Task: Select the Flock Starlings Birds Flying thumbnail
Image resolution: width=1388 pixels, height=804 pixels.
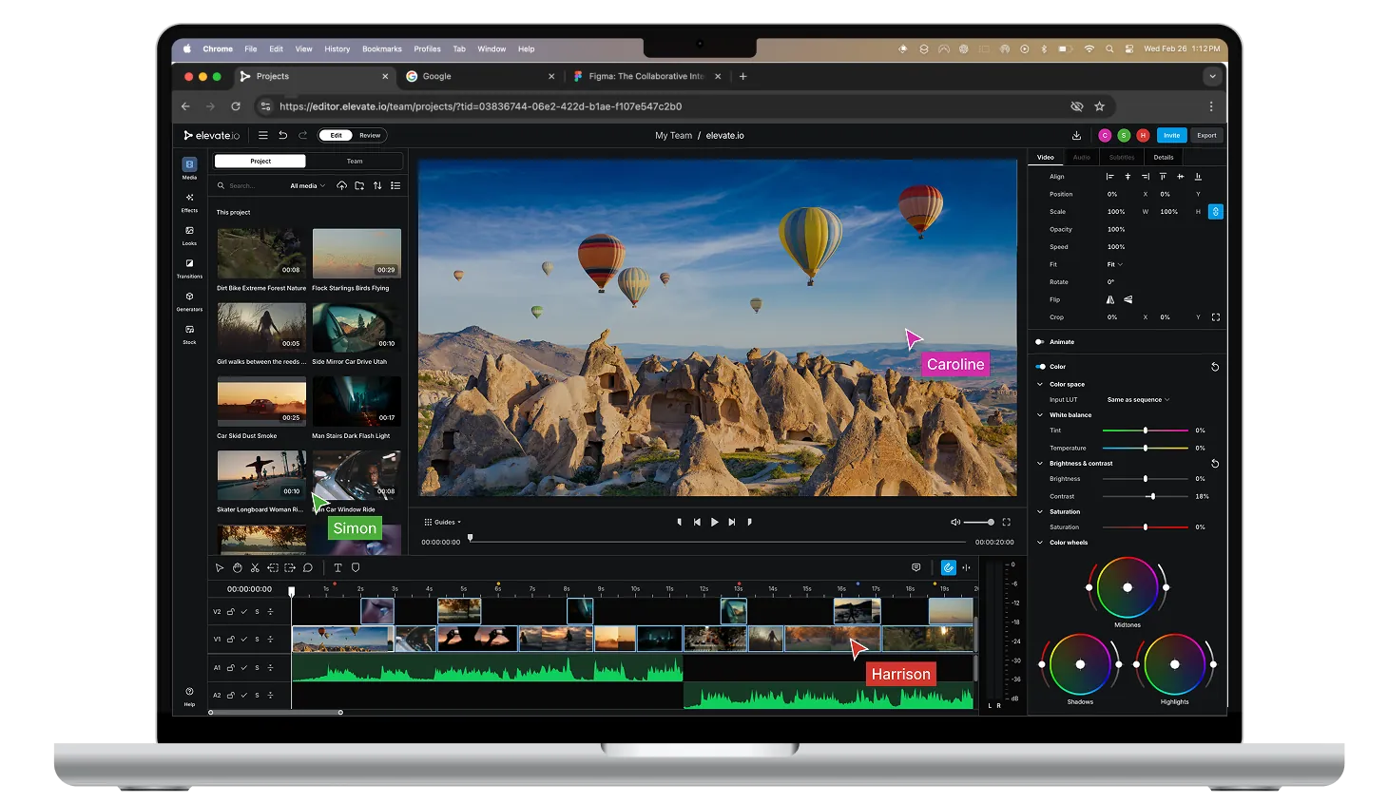Action: [357, 253]
